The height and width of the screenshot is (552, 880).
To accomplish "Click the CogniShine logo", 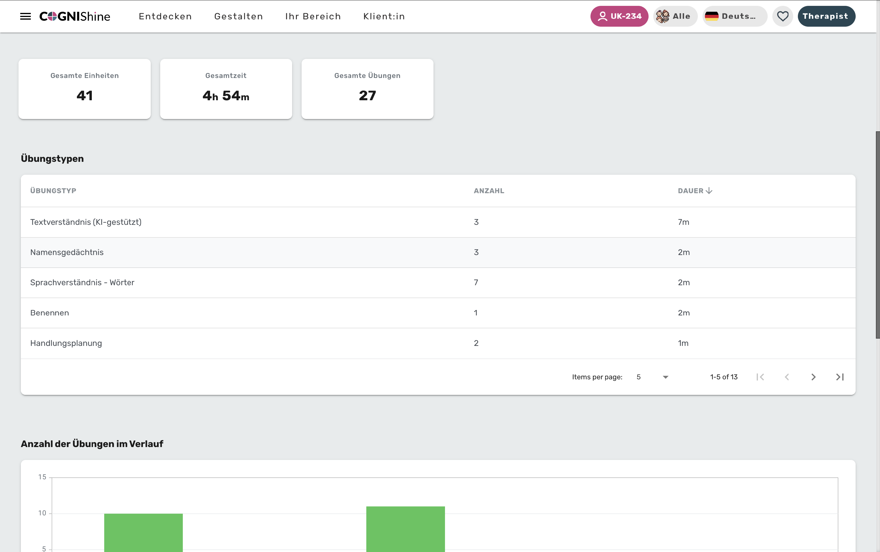I will [x=75, y=16].
